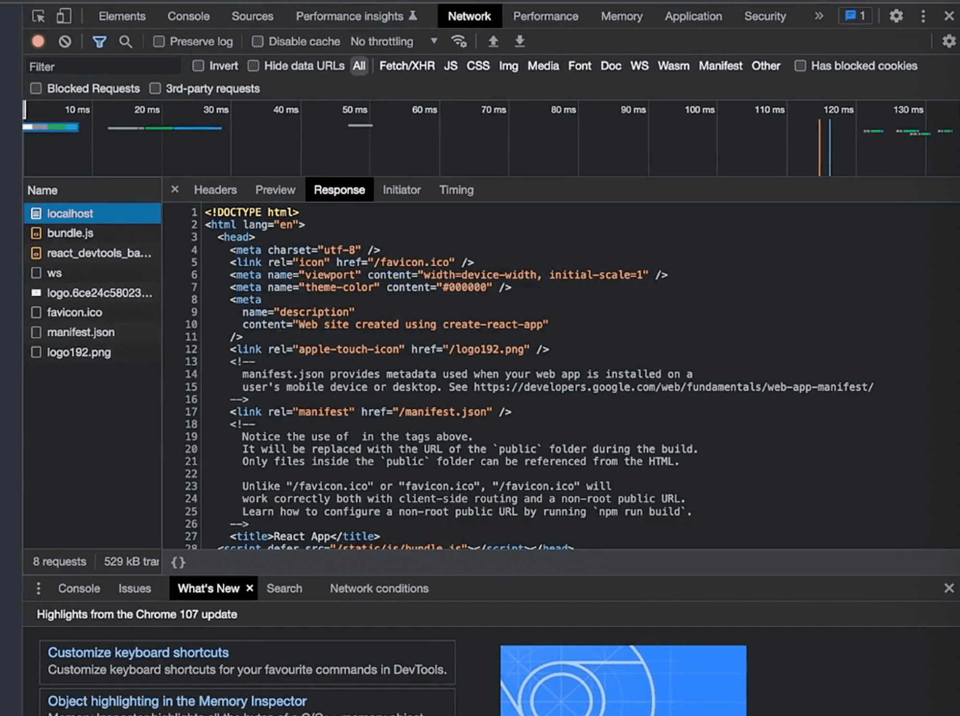
Task: Click the search icon in network panel
Action: 126,41
